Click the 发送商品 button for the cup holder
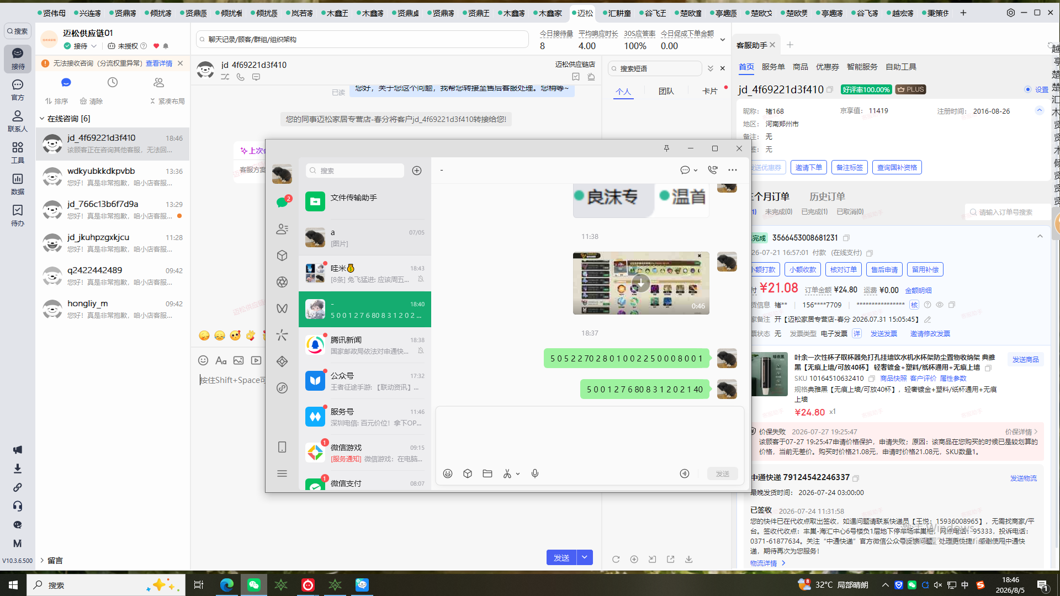The height and width of the screenshot is (596, 1060). coord(1025,359)
